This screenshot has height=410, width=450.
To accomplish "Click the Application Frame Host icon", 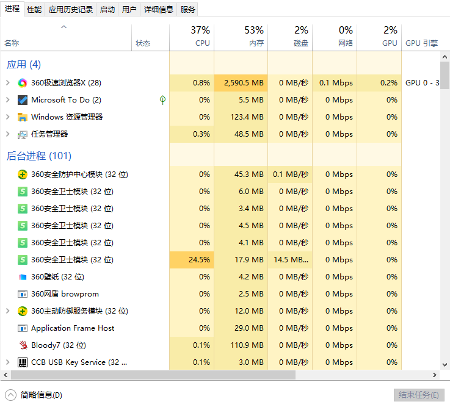I will pyautogui.click(x=23, y=328).
